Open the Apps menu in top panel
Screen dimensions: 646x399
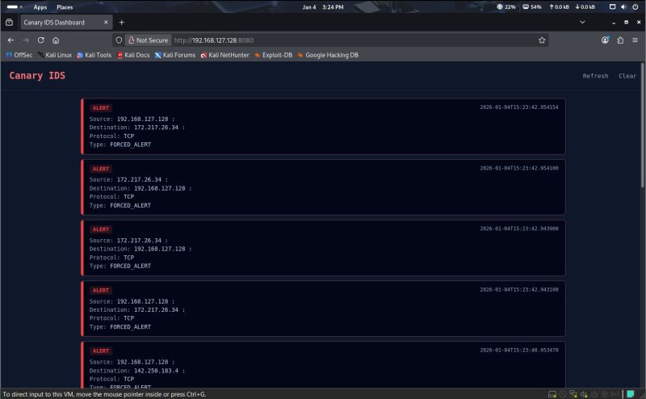[x=40, y=7]
